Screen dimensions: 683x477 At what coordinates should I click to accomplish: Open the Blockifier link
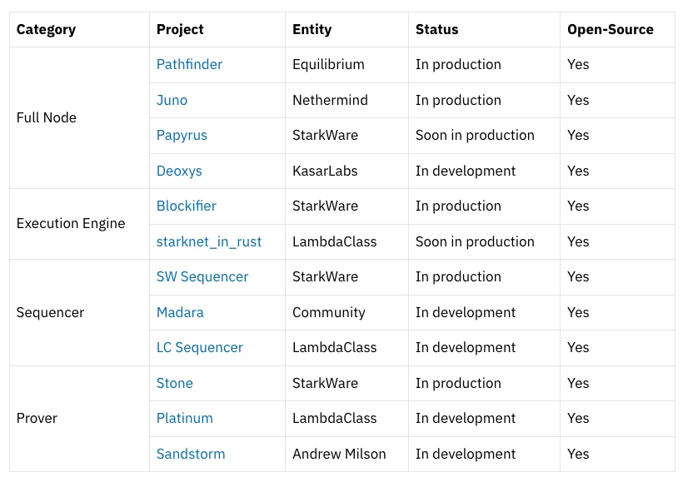186,206
